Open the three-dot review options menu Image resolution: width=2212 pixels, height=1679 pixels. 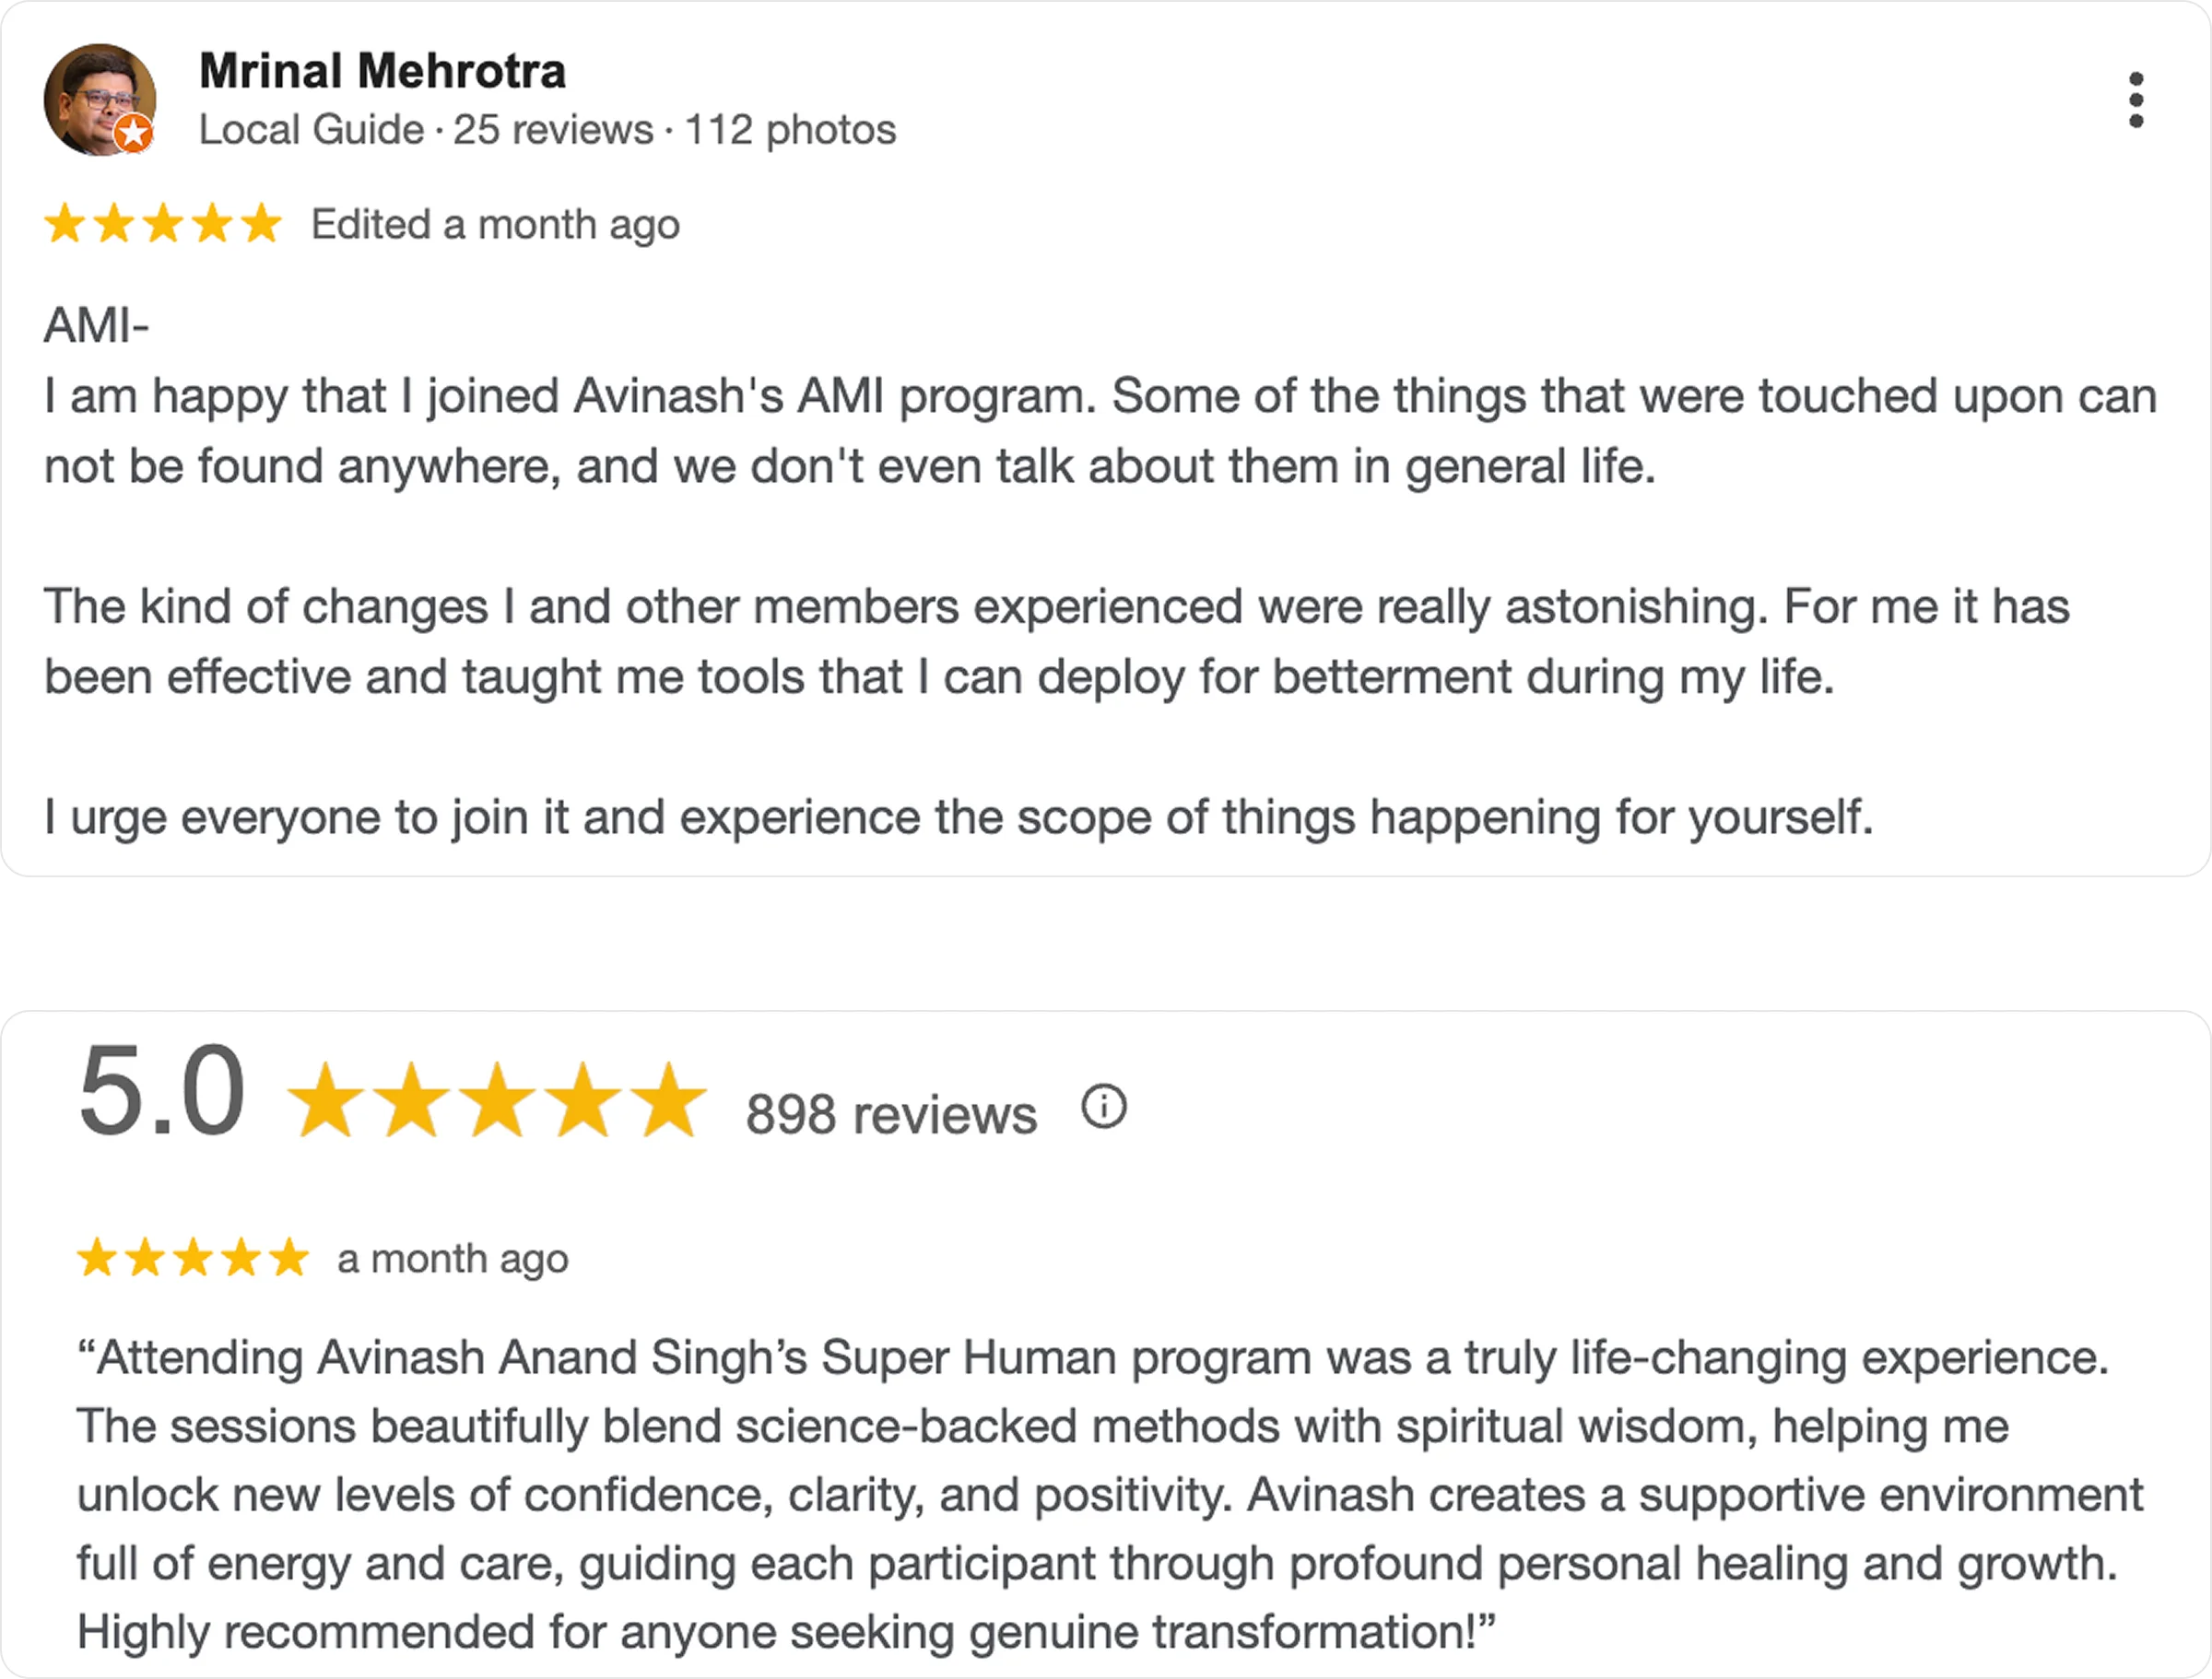[x=2135, y=100]
